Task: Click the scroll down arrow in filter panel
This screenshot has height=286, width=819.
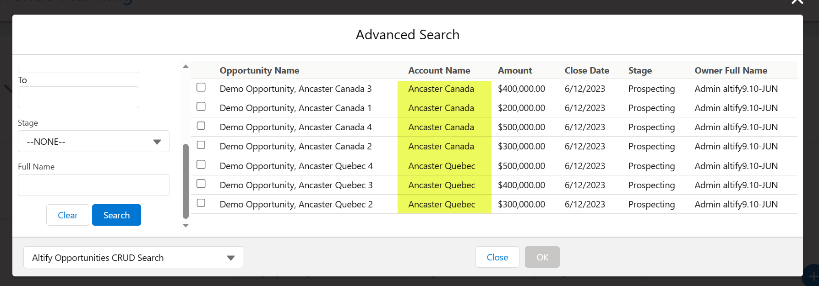Action: click(186, 225)
